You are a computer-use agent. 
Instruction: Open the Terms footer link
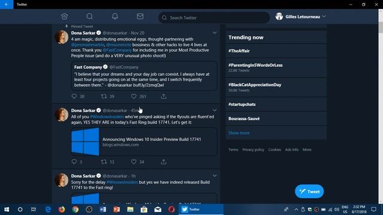point(233,150)
